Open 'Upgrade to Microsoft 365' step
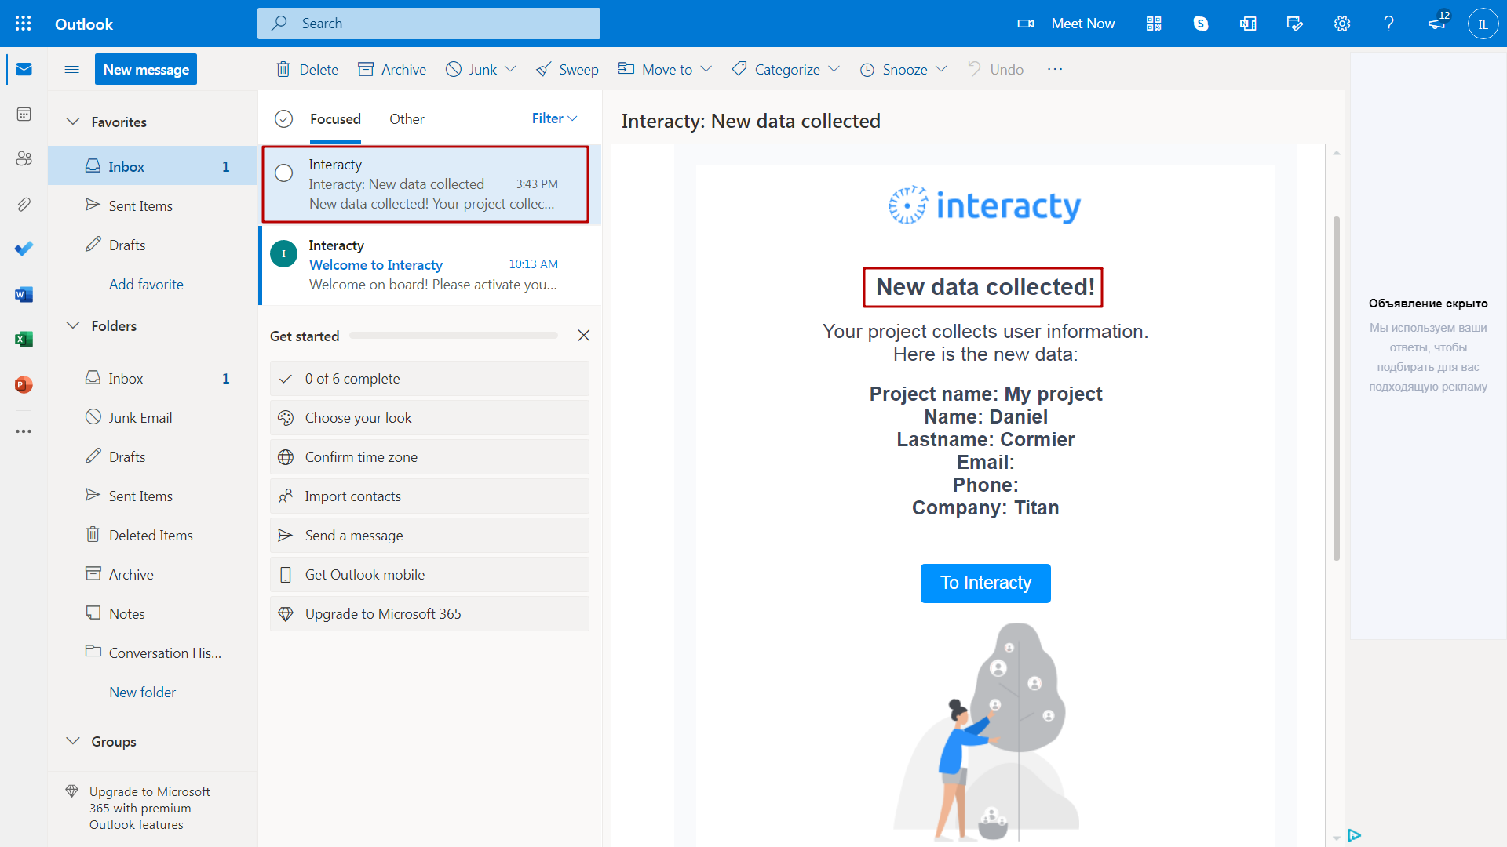The width and height of the screenshot is (1507, 847). click(429, 613)
